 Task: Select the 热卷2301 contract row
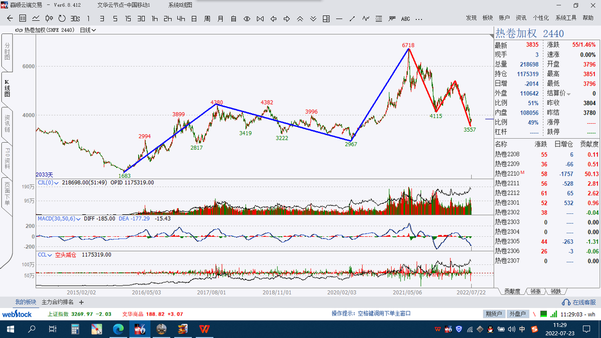(x=547, y=203)
